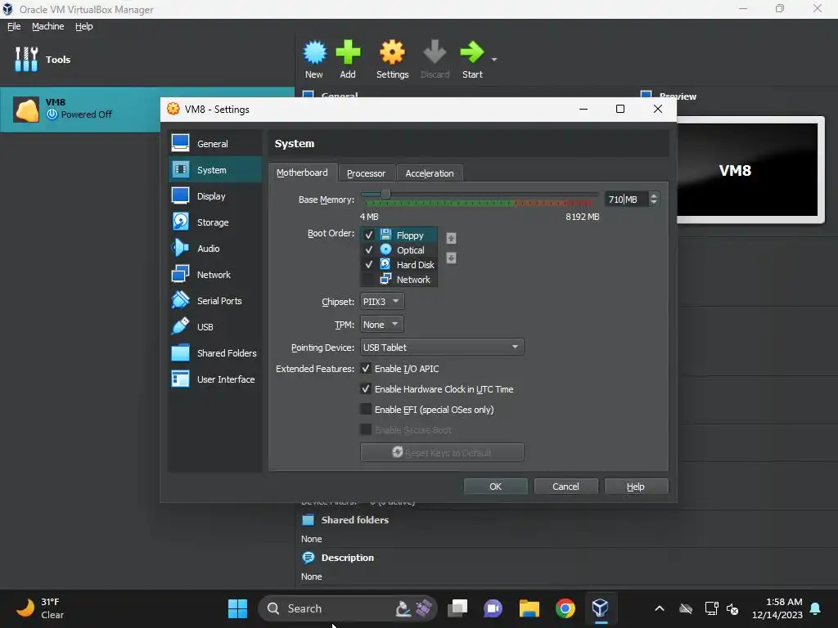Open Serial Ports settings category
838x628 pixels.
(215, 301)
